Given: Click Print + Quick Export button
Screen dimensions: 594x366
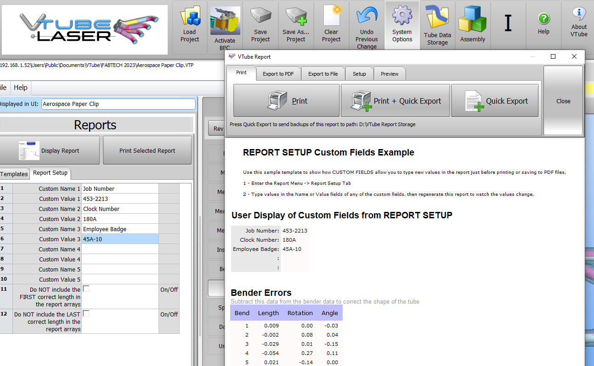Looking at the screenshot, I should (396, 100).
